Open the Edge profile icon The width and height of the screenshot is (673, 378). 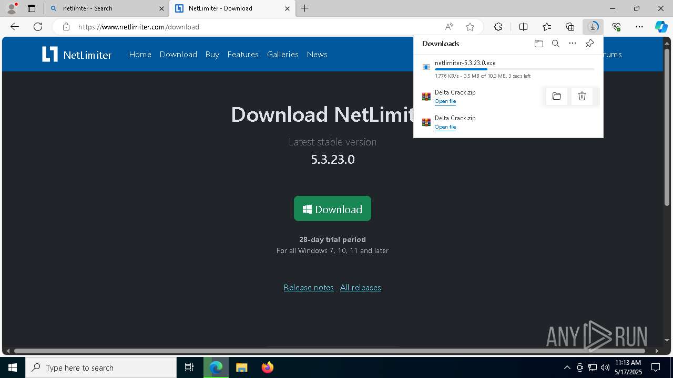pyautogui.click(x=11, y=8)
